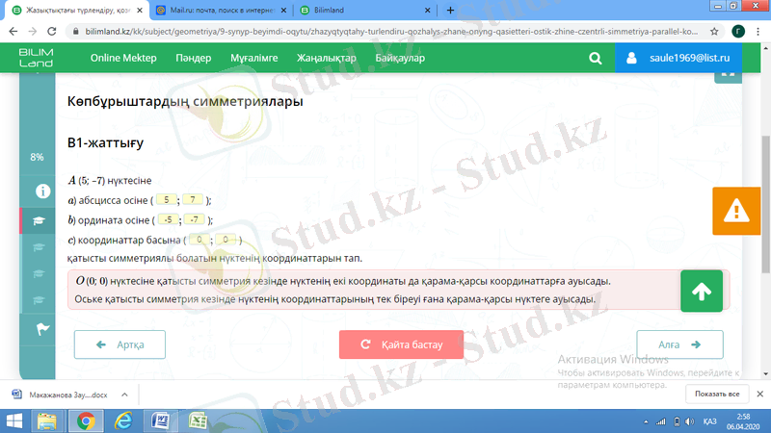The height and width of the screenshot is (433, 771).
Task: Open the Online Mektep menu
Action: (123, 58)
